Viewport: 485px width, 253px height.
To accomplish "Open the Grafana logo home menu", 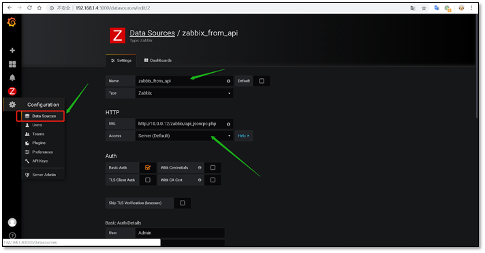I will point(12,22).
